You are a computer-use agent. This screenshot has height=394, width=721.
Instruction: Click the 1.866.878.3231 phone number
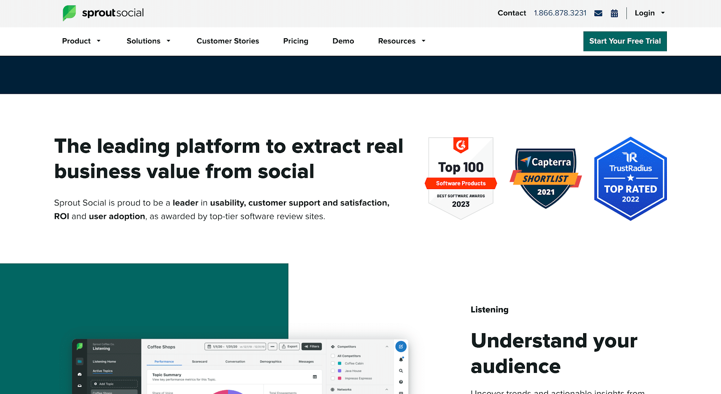(x=560, y=13)
